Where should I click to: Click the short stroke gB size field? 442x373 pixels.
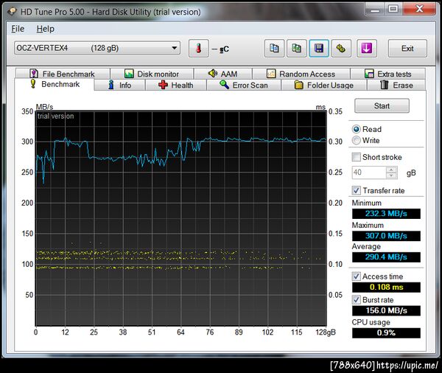point(368,172)
